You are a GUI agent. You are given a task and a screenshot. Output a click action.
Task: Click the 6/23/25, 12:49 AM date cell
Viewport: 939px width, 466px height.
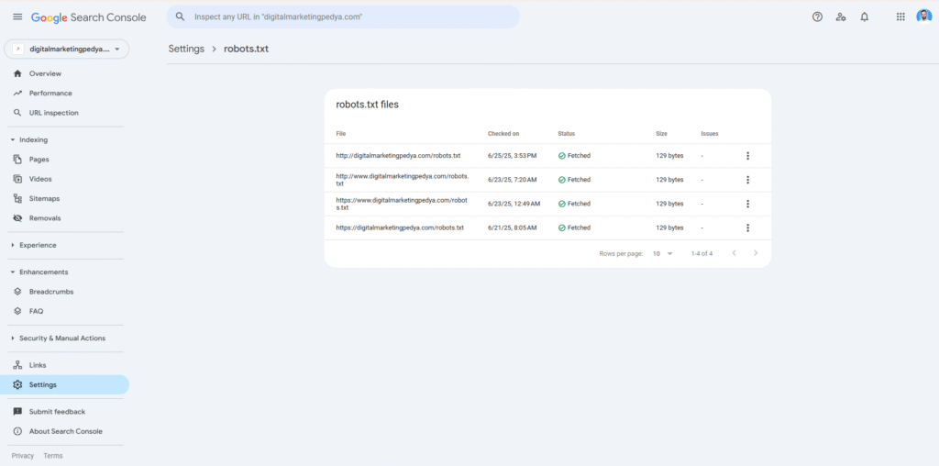[x=514, y=204]
